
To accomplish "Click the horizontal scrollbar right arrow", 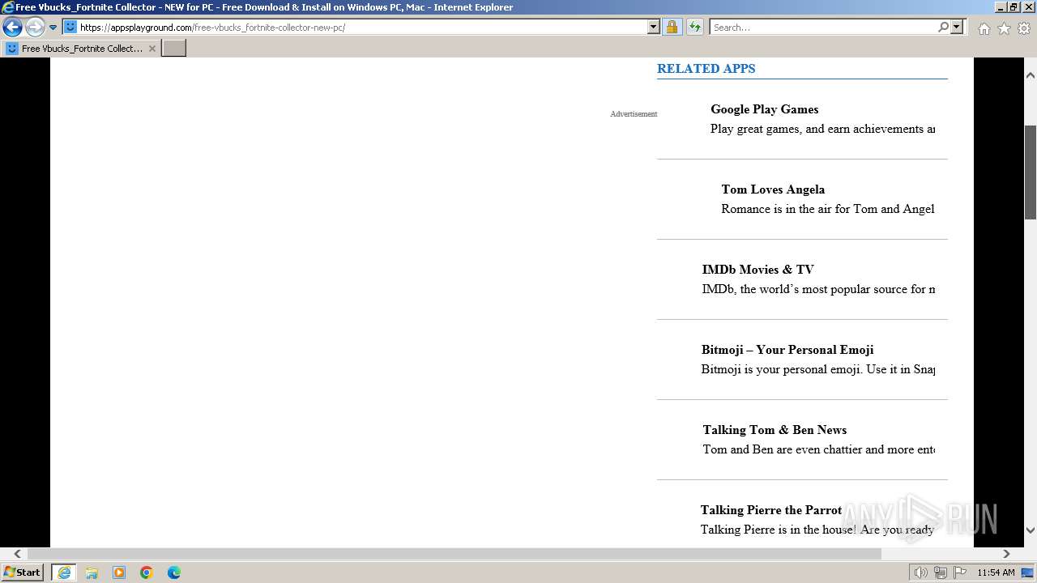I will point(1006,554).
